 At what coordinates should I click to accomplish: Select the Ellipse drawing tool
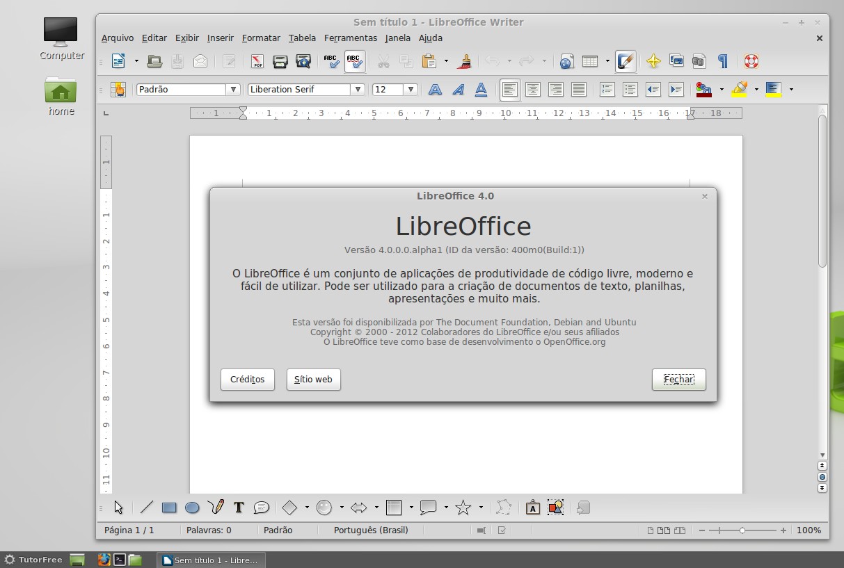[192, 508]
